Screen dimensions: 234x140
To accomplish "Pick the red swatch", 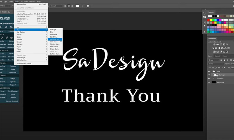I will 208,20.
